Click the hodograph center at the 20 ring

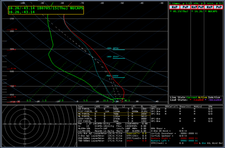[25, 124]
